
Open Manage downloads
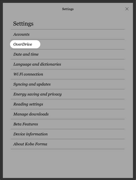point(68,114)
